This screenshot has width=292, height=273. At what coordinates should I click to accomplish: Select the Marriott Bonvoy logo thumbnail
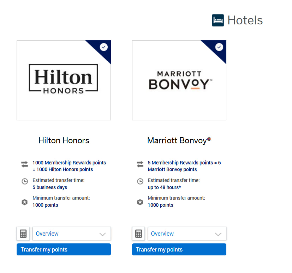[179, 80]
